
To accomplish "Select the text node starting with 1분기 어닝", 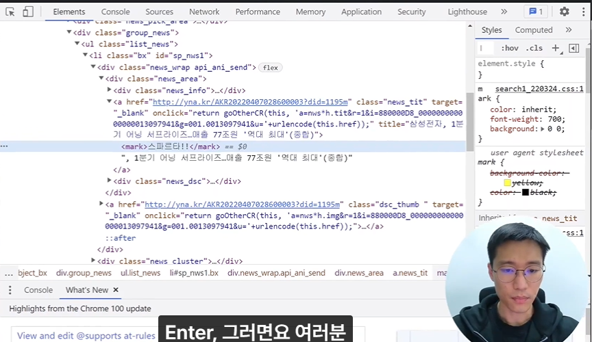I will click(236, 158).
